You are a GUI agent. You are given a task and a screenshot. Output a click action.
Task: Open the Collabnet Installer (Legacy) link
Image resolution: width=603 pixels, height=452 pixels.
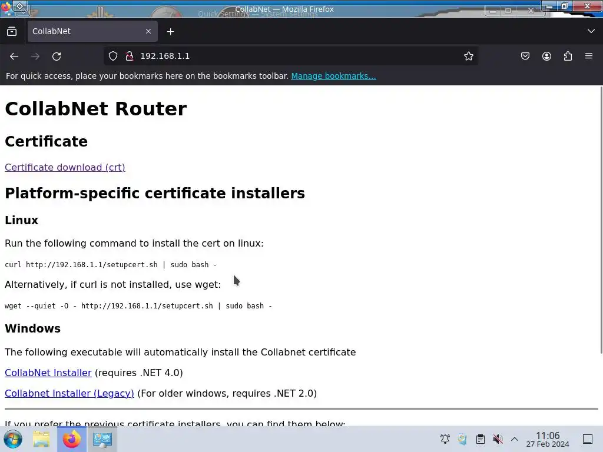tap(69, 394)
